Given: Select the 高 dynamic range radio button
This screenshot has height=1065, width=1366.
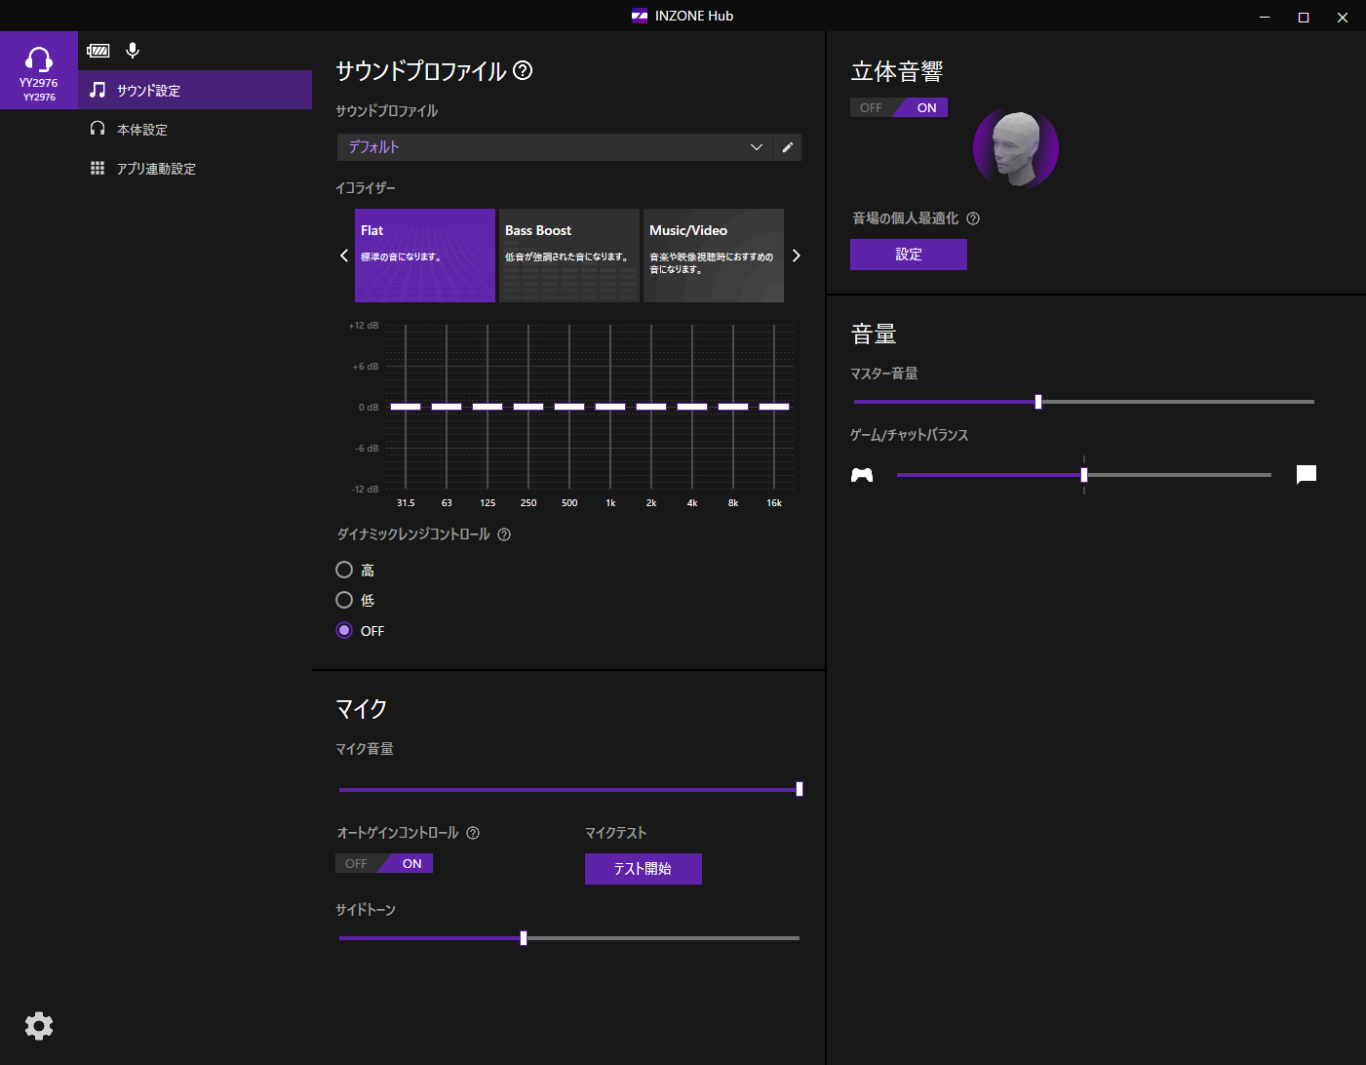Looking at the screenshot, I should pyautogui.click(x=344, y=570).
